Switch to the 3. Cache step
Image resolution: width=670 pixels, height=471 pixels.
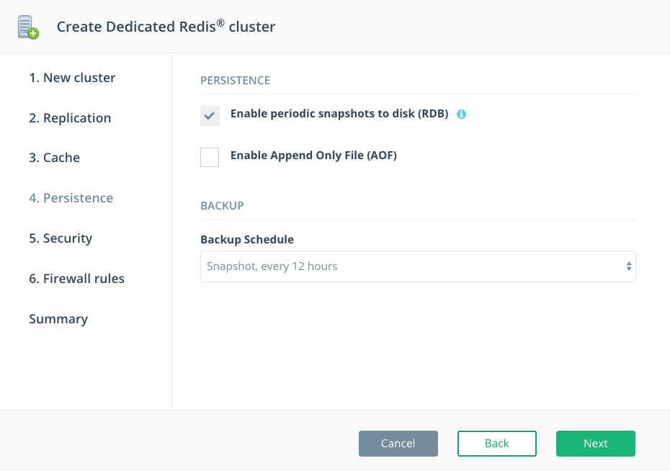tap(54, 158)
